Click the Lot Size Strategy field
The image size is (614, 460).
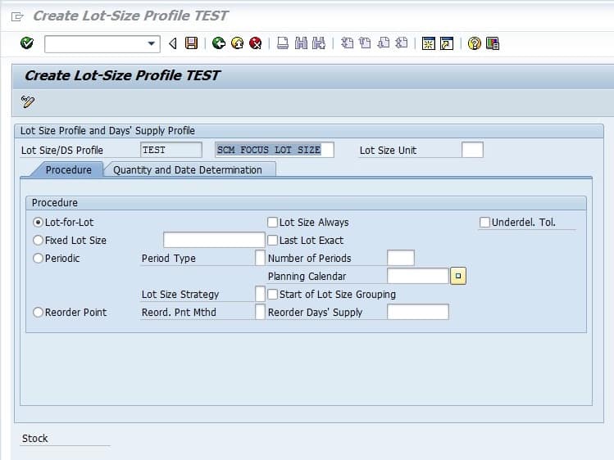point(260,294)
